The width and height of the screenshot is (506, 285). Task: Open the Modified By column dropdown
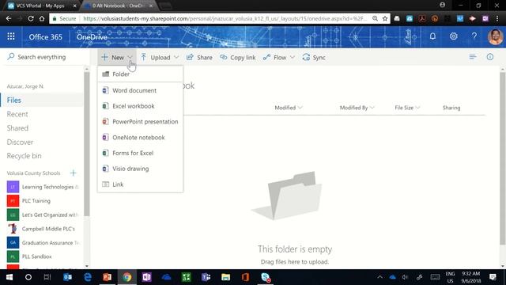point(372,108)
